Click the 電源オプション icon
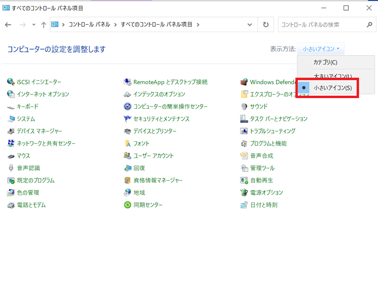The height and width of the screenshot is (287, 378). 244,193
